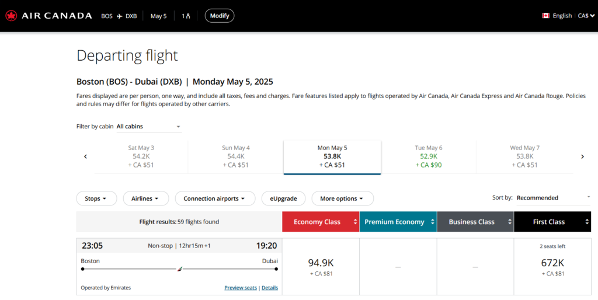
Task: Select the First Class 672K fare
Action: pos(552,267)
